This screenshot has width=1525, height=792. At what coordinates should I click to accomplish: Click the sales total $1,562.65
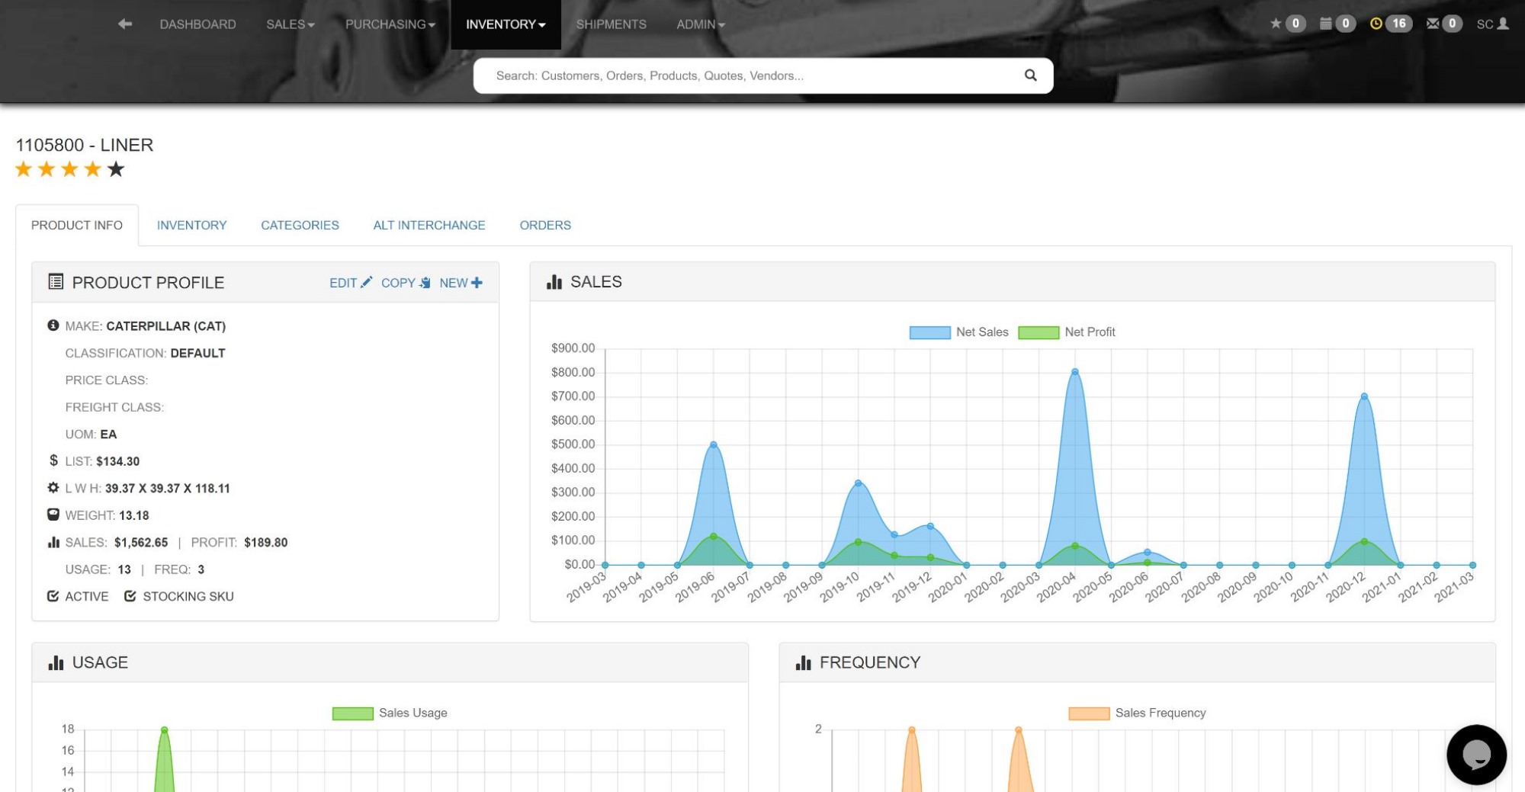141,543
